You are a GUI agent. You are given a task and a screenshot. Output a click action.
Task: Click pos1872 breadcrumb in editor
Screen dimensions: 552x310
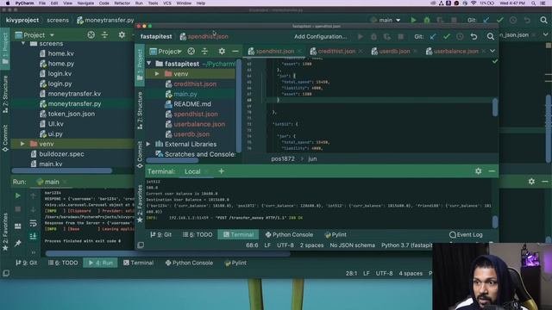(x=283, y=158)
